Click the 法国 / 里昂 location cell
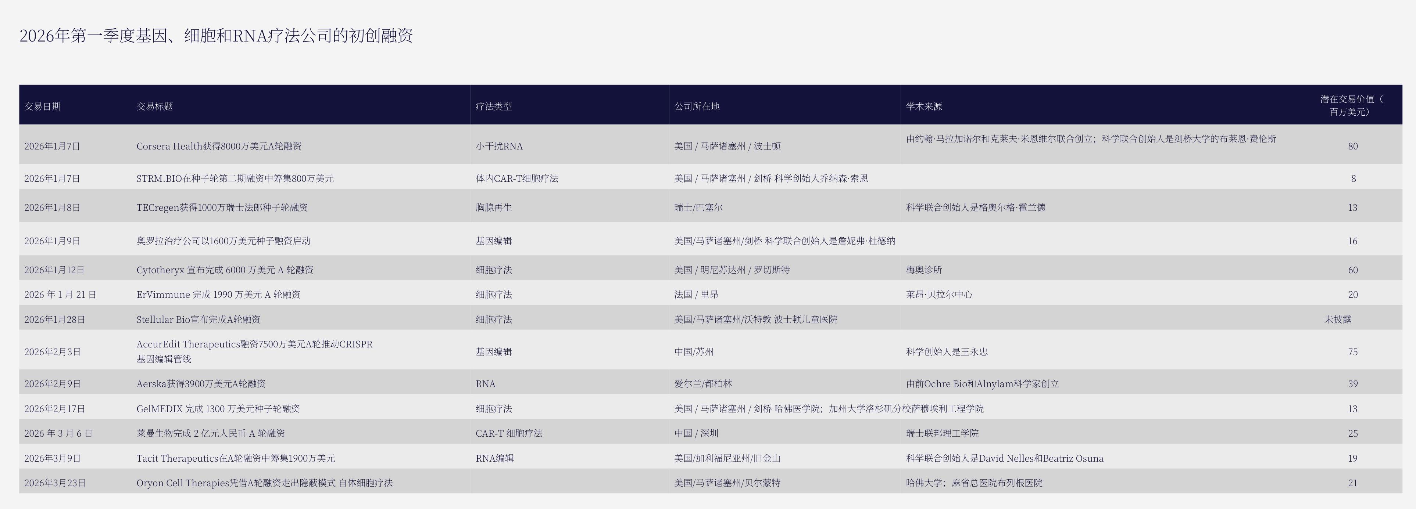This screenshot has height=509, width=1416. 696,295
